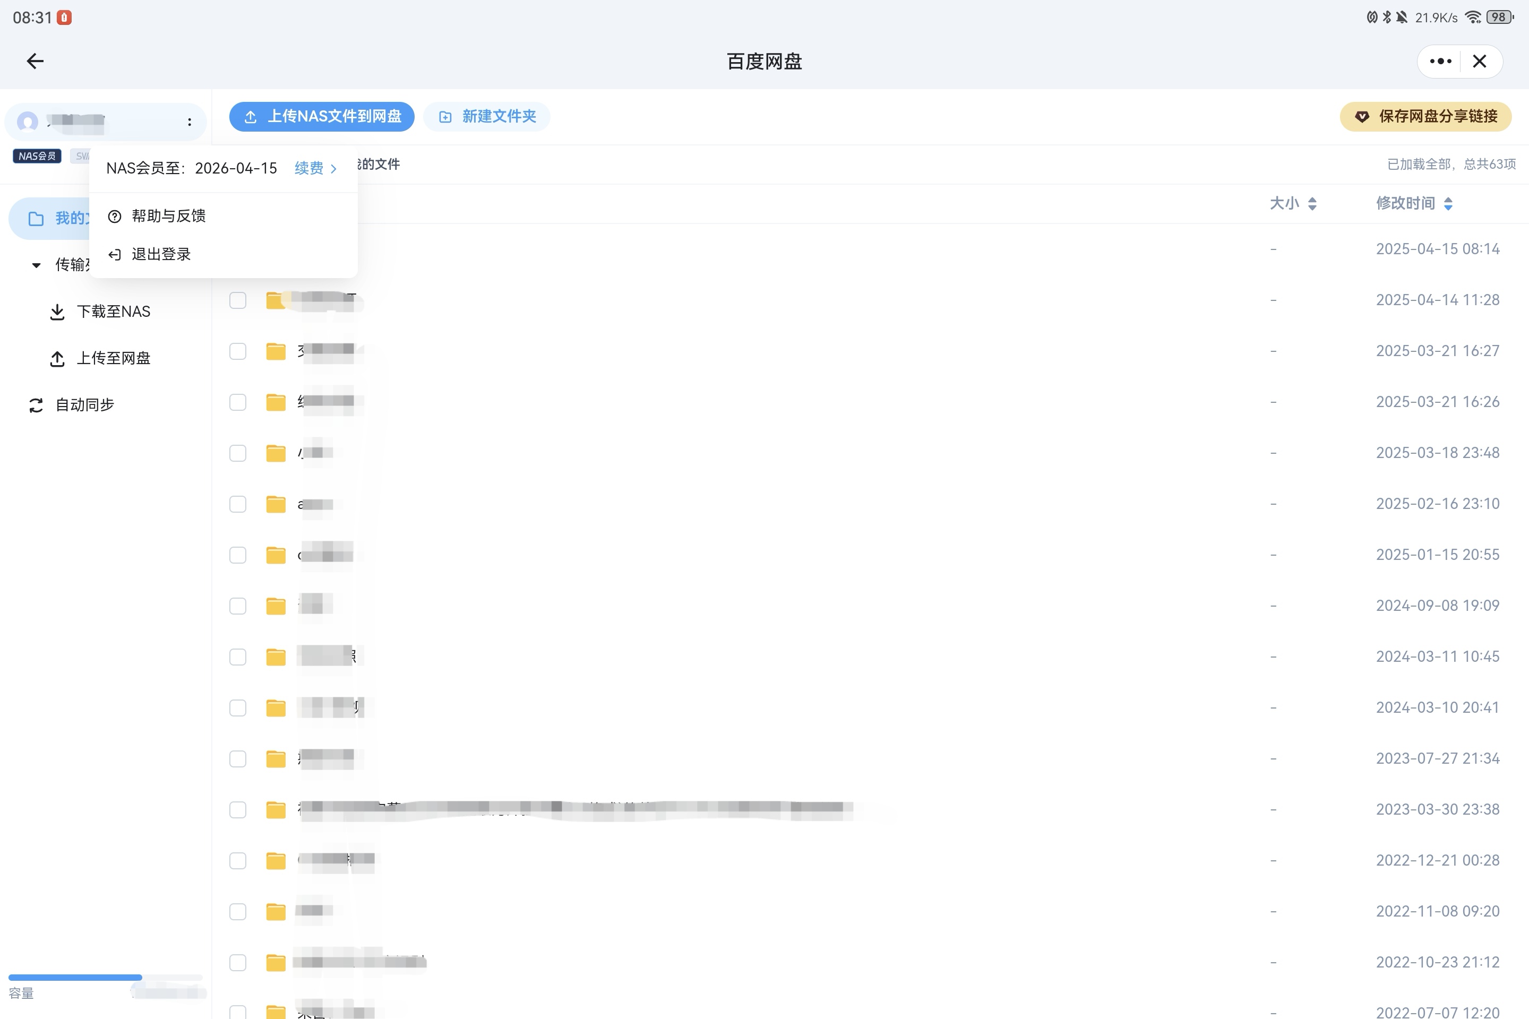Collapse the 传输列表 tree arrow
Viewport: 1529px width, 1019px height.
37,265
